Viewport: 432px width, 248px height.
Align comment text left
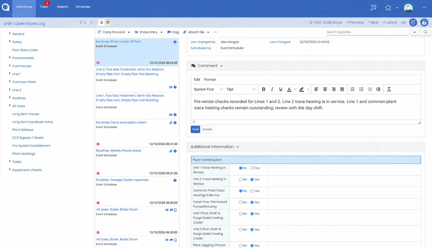click(x=316, y=89)
